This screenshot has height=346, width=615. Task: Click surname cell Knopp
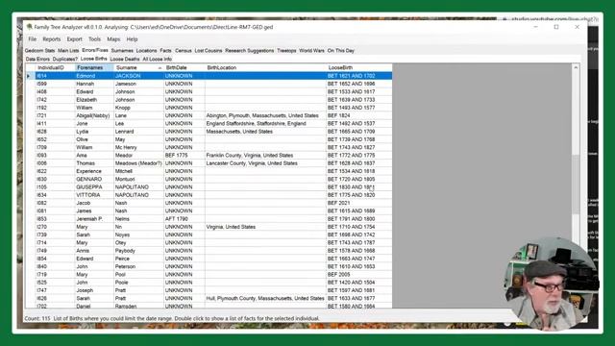[x=138, y=108]
